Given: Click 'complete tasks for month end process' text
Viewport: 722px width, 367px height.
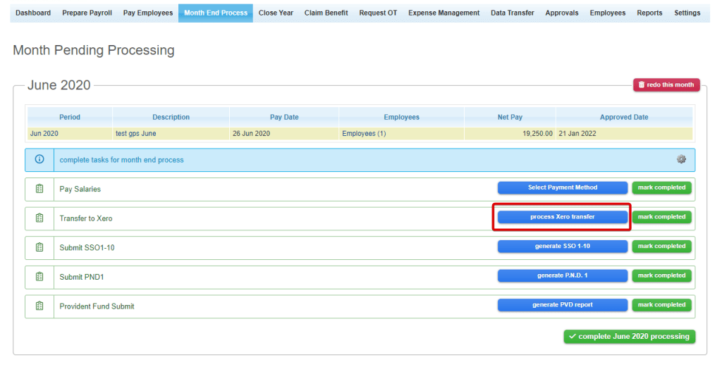Looking at the screenshot, I should point(121,160).
